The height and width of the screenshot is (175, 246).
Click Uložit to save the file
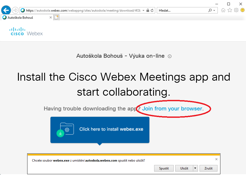point(184,168)
